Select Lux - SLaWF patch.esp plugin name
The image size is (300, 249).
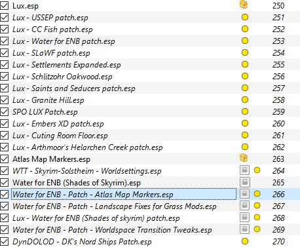(51, 53)
